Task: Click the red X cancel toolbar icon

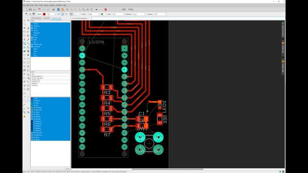Action: point(91,10)
